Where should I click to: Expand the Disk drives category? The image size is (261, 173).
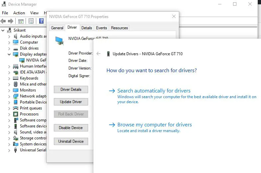coord(9,48)
